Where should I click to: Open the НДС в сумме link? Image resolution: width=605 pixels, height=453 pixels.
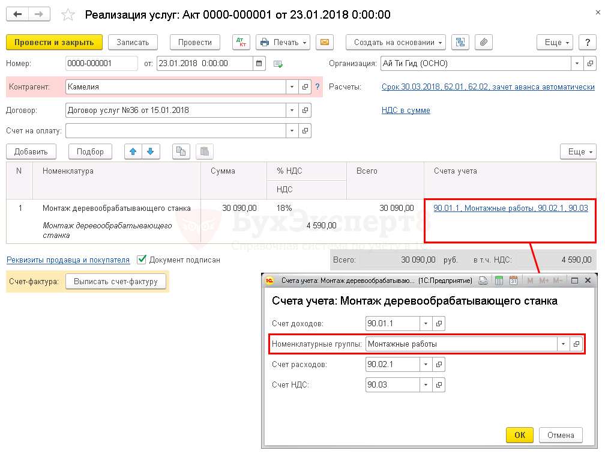coord(406,110)
